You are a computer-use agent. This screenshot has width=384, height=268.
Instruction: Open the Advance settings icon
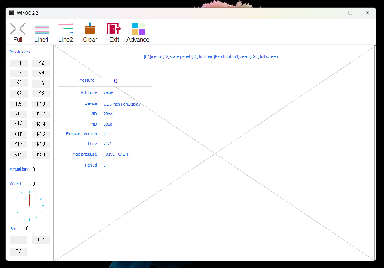tap(138, 29)
